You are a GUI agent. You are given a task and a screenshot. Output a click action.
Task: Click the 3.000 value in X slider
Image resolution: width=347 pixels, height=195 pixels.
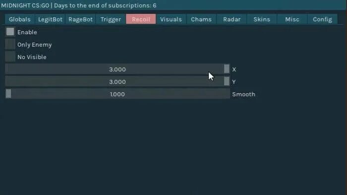(117, 69)
